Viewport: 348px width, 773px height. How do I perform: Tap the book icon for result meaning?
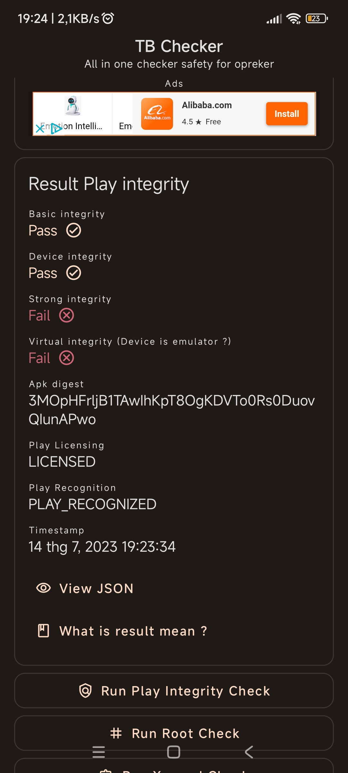click(43, 631)
